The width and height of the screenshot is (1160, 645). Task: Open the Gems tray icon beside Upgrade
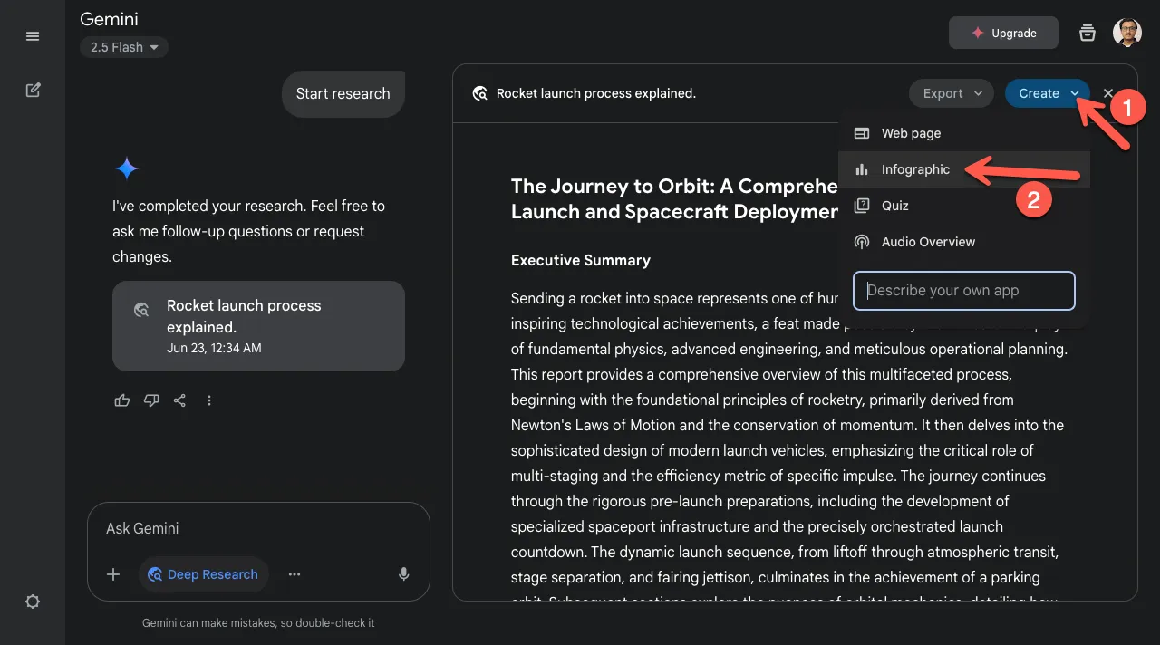pyautogui.click(x=1087, y=33)
